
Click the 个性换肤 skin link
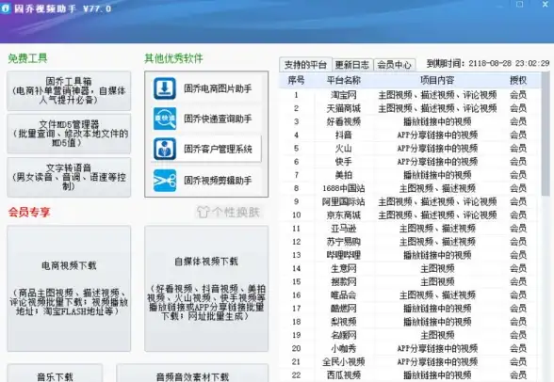click(x=229, y=212)
